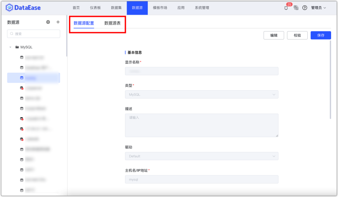Go to 仪表板 in top navigation

pyautogui.click(x=95, y=8)
